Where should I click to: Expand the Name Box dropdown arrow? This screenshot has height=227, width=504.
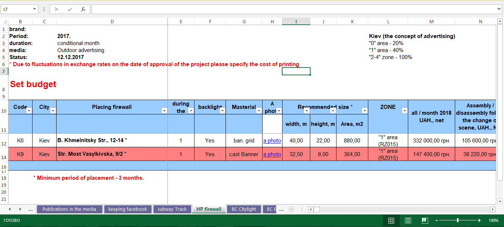35,9
